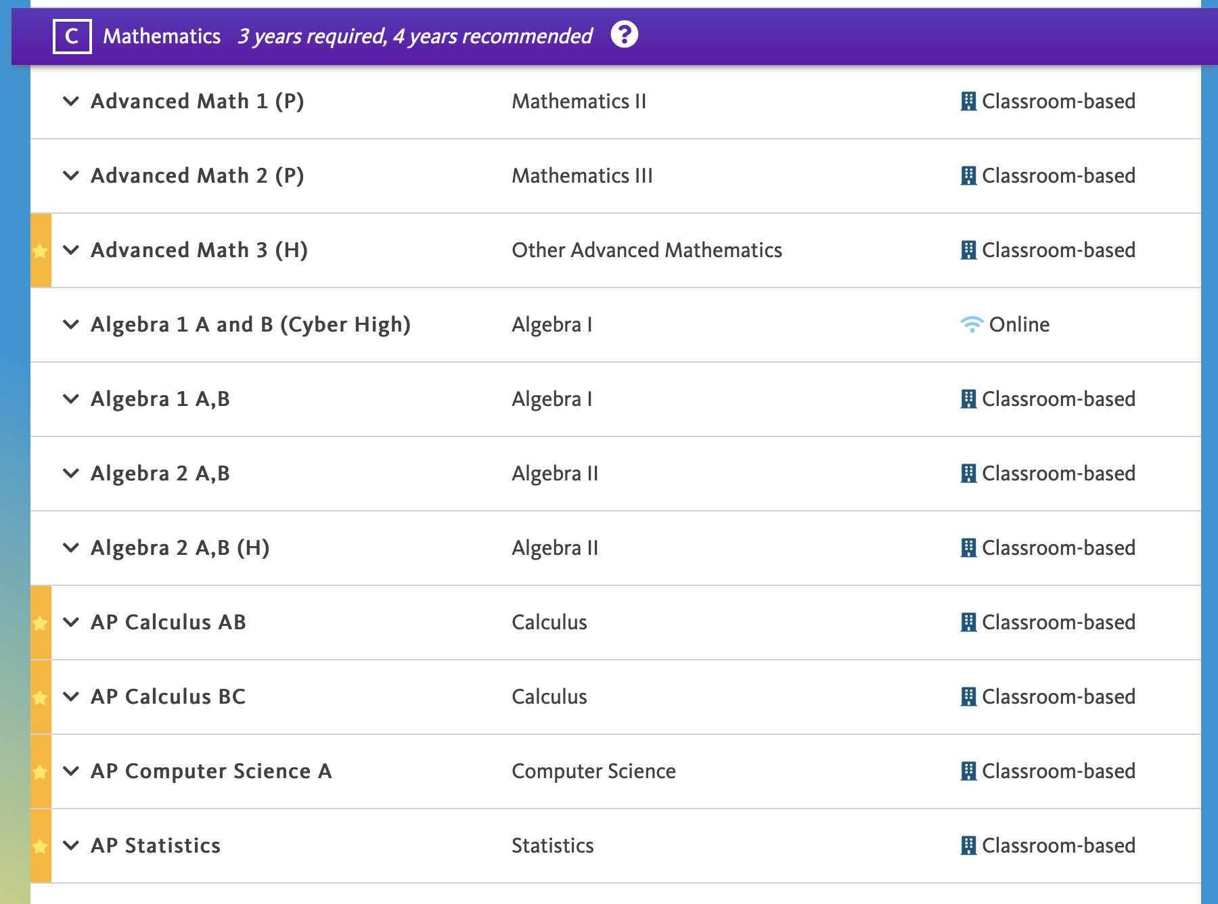This screenshot has width=1218, height=904.
Task: Click the 'Mathematics II' discipline text
Action: point(579,101)
